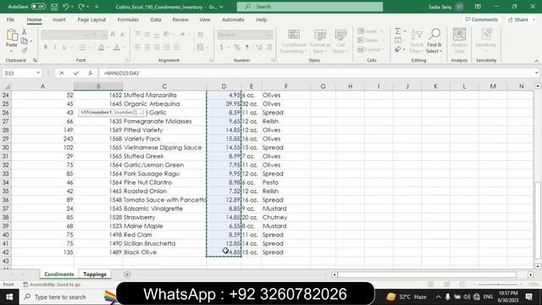Click the Conditional Formatting icon
Screen dimensions: 542x305
tap(294, 35)
